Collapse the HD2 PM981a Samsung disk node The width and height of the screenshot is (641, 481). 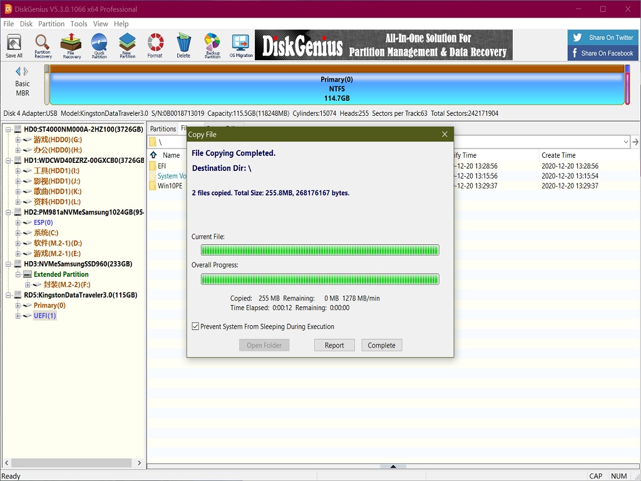(8, 212)
